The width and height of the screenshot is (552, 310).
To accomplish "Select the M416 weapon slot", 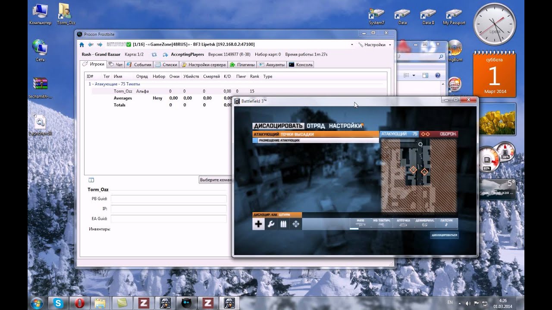I will 360,223.
